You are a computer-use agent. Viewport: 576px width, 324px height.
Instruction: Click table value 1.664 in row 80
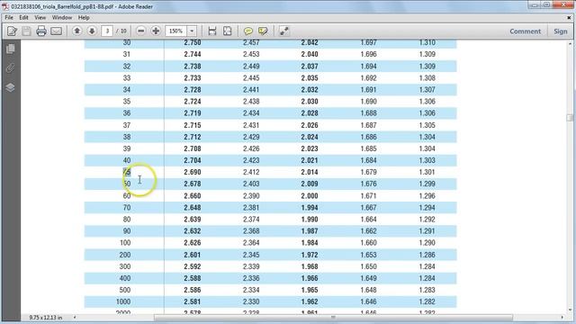click(368, 220)
